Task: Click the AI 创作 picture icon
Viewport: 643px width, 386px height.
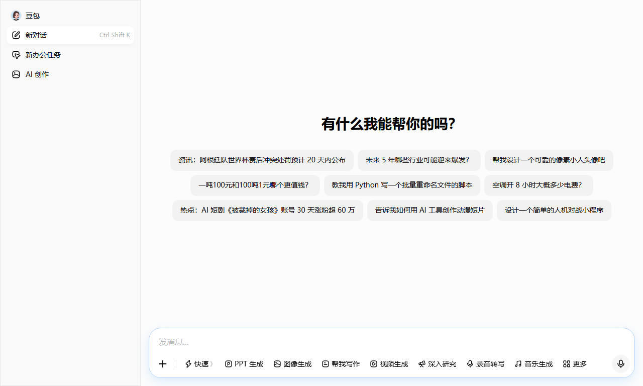Action: (16, 74)
